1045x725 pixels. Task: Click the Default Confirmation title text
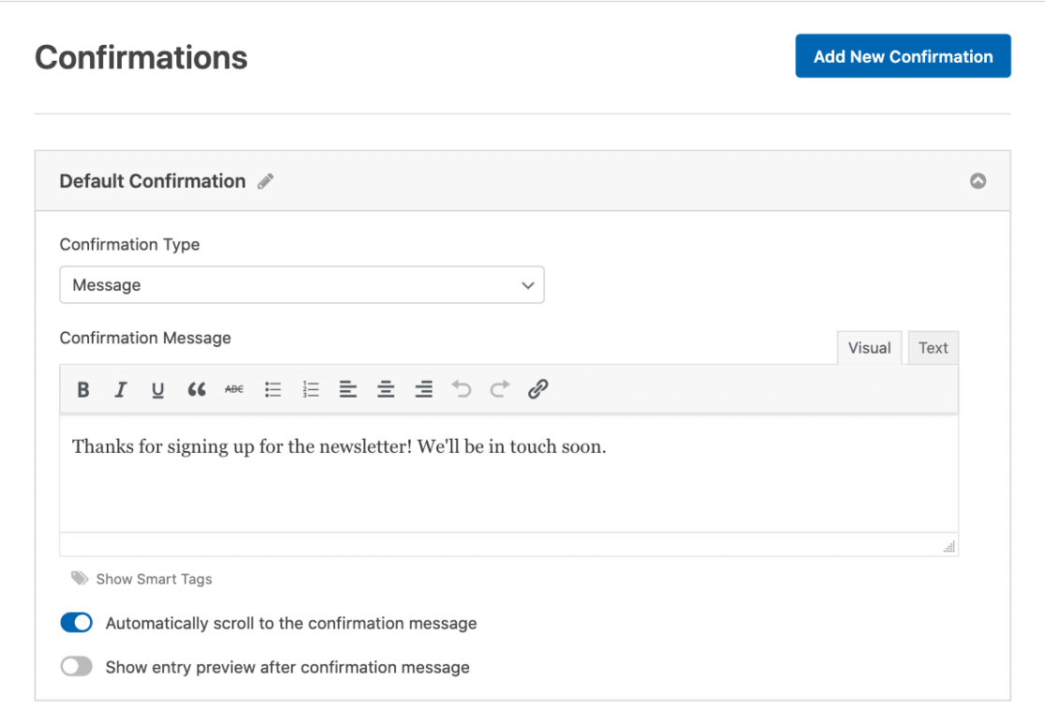(153, 181)
